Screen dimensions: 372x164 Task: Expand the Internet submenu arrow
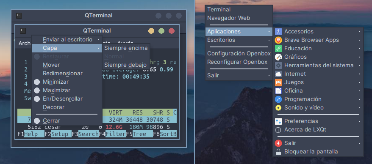click(360, 74)
